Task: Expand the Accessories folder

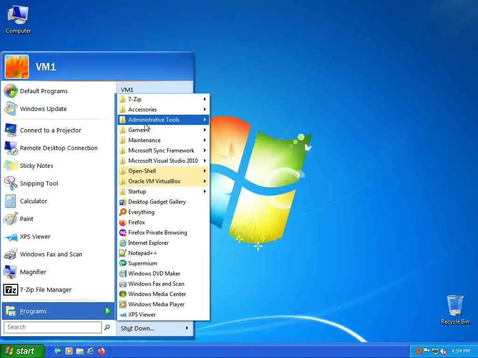Action: coord(163,109)
